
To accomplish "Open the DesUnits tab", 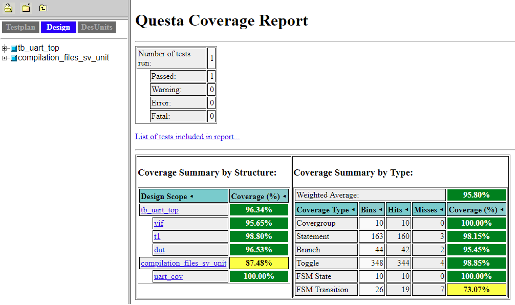I will pos(97,27).
